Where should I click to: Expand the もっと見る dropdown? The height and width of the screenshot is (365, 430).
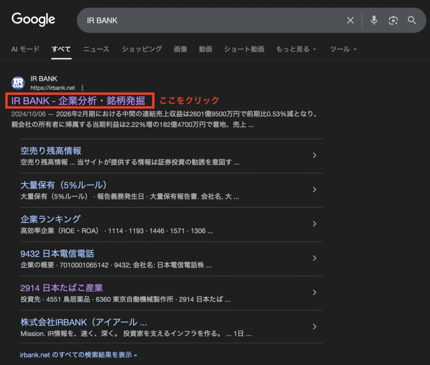point(296,49)
